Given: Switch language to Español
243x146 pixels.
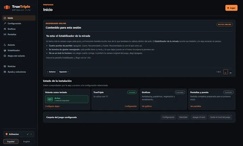Looking at the screenshot, I should (x=11, y=142).
